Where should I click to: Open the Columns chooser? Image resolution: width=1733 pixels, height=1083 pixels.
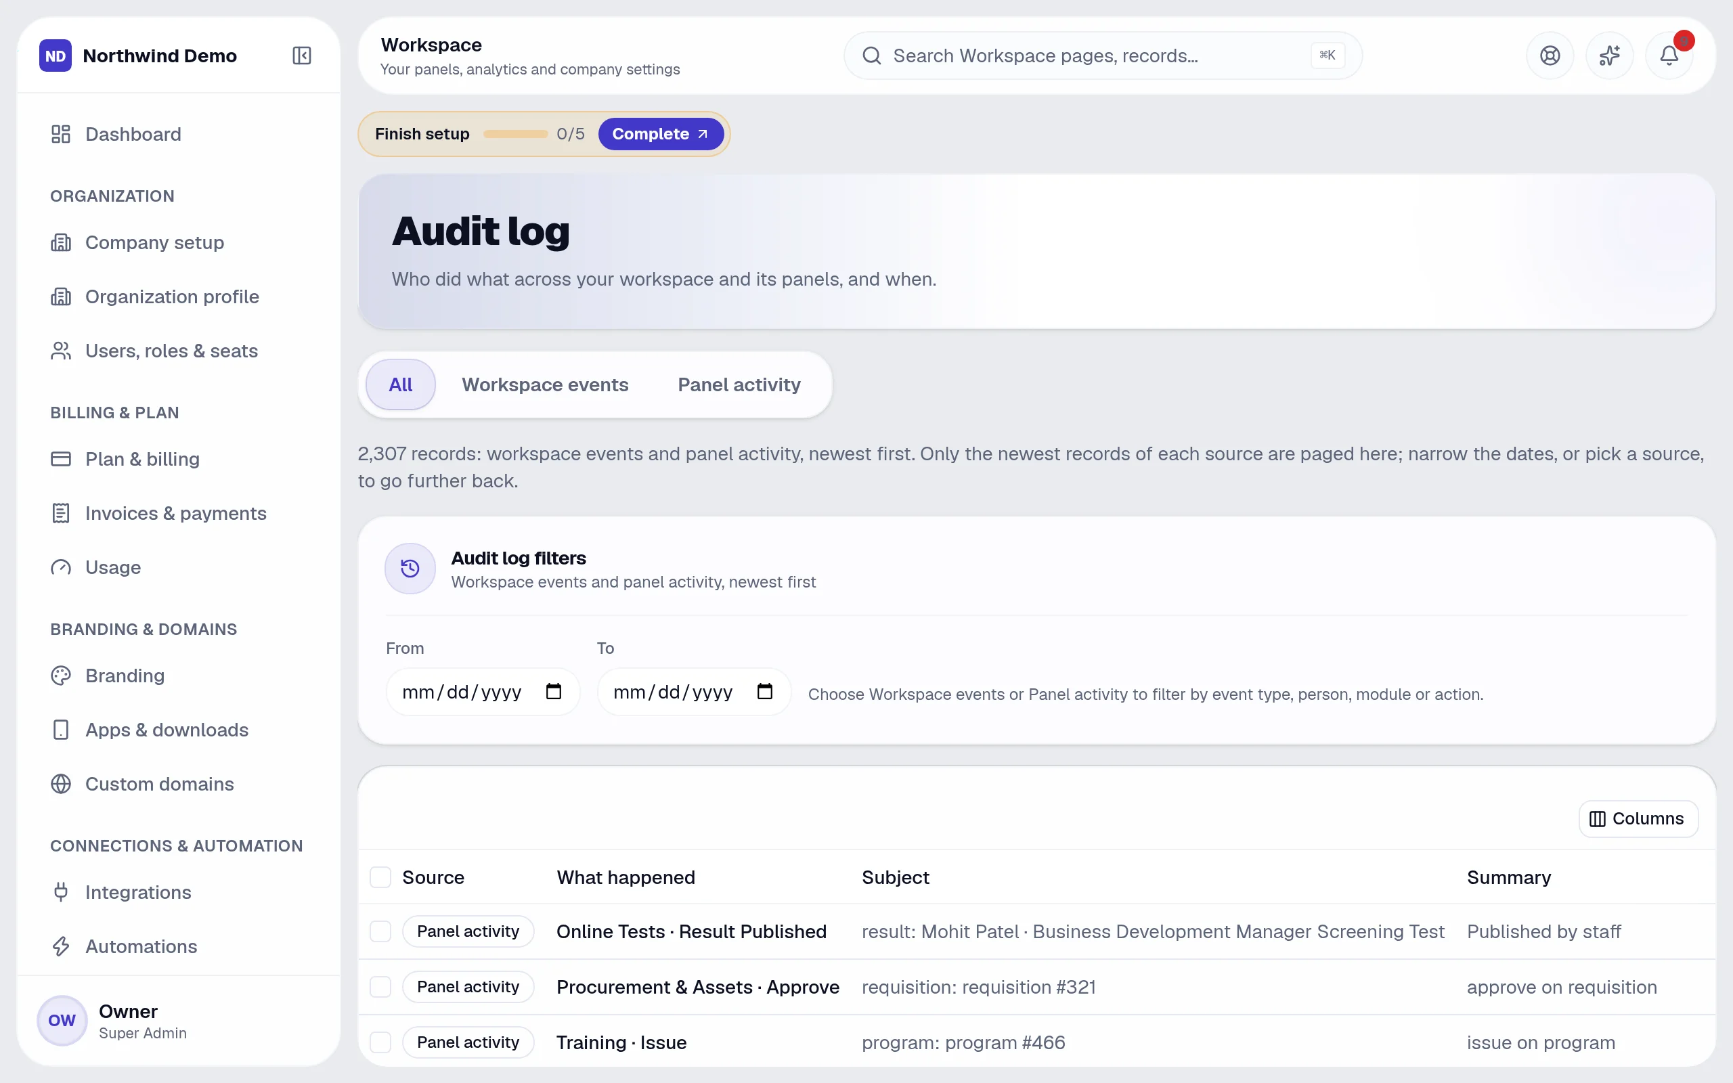(x=1638, y=818)
